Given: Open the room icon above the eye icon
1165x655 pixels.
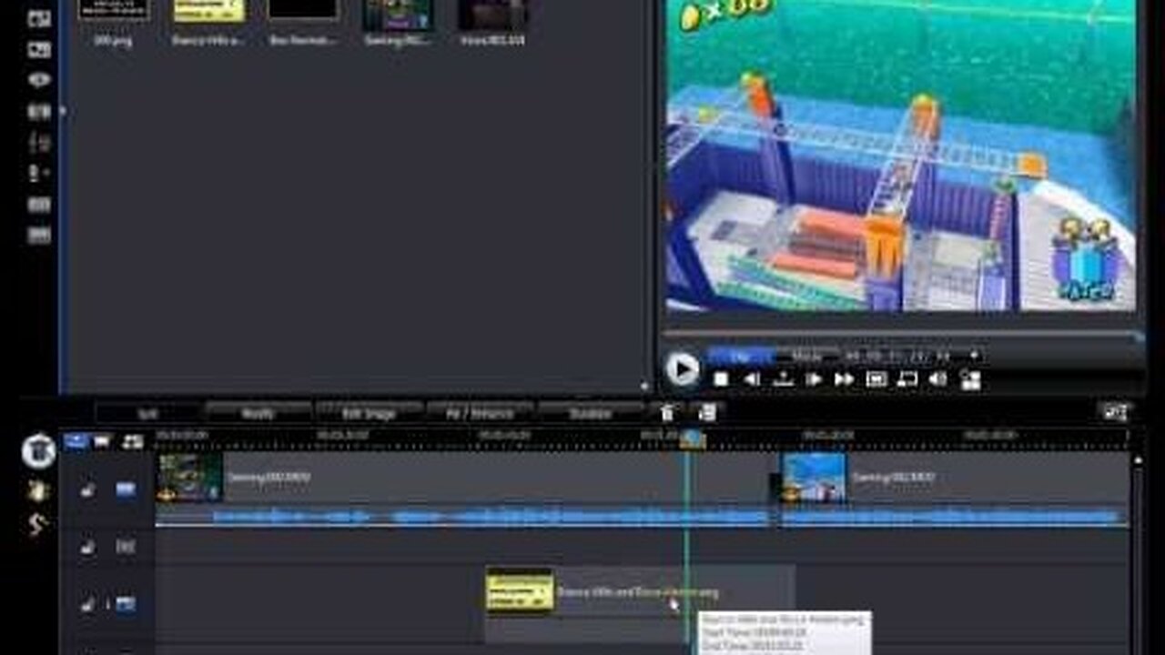Looking at the screenshot, I should pyautogui.click(x=39, y=49).
